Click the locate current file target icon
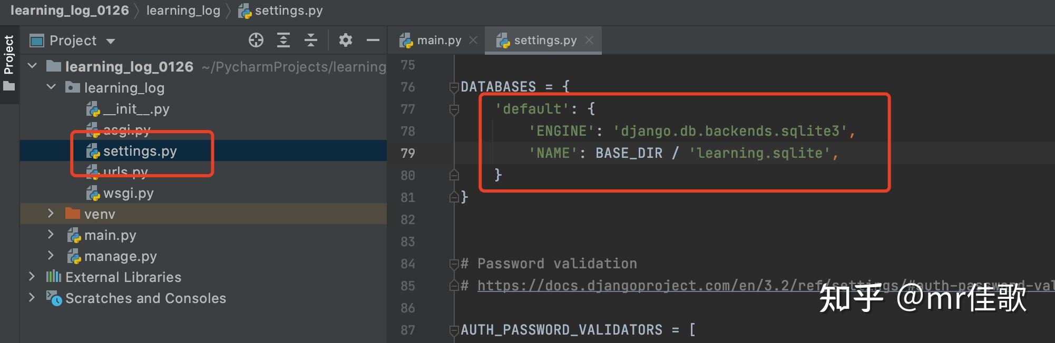The image size is (1055, 343). [256, 41]
